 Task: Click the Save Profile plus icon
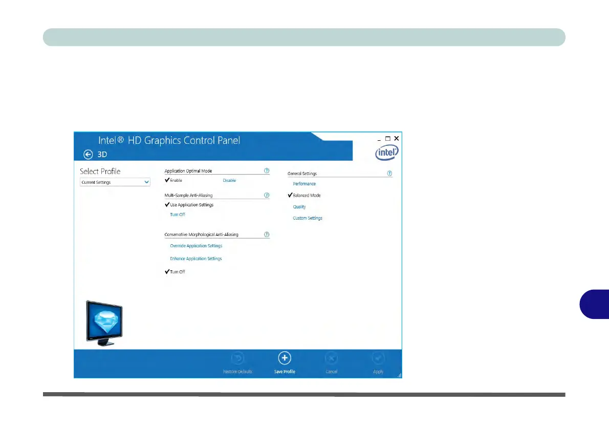coord(285,358)
